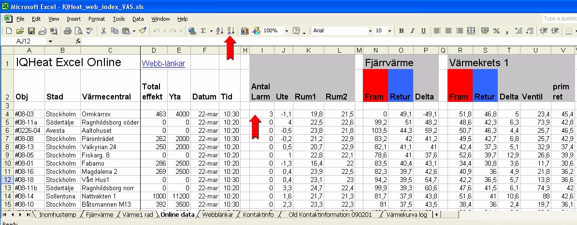Open the zoom percentage dropdown
Screen dimensions: 577x225
pos(287,31)
